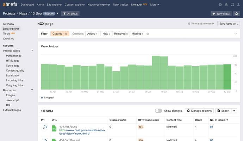Open External pages report

pos(12,110)
